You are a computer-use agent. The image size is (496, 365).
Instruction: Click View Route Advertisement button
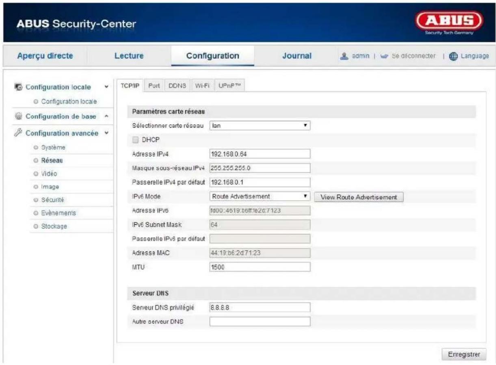pyautogui.click(x=359, y=197)
